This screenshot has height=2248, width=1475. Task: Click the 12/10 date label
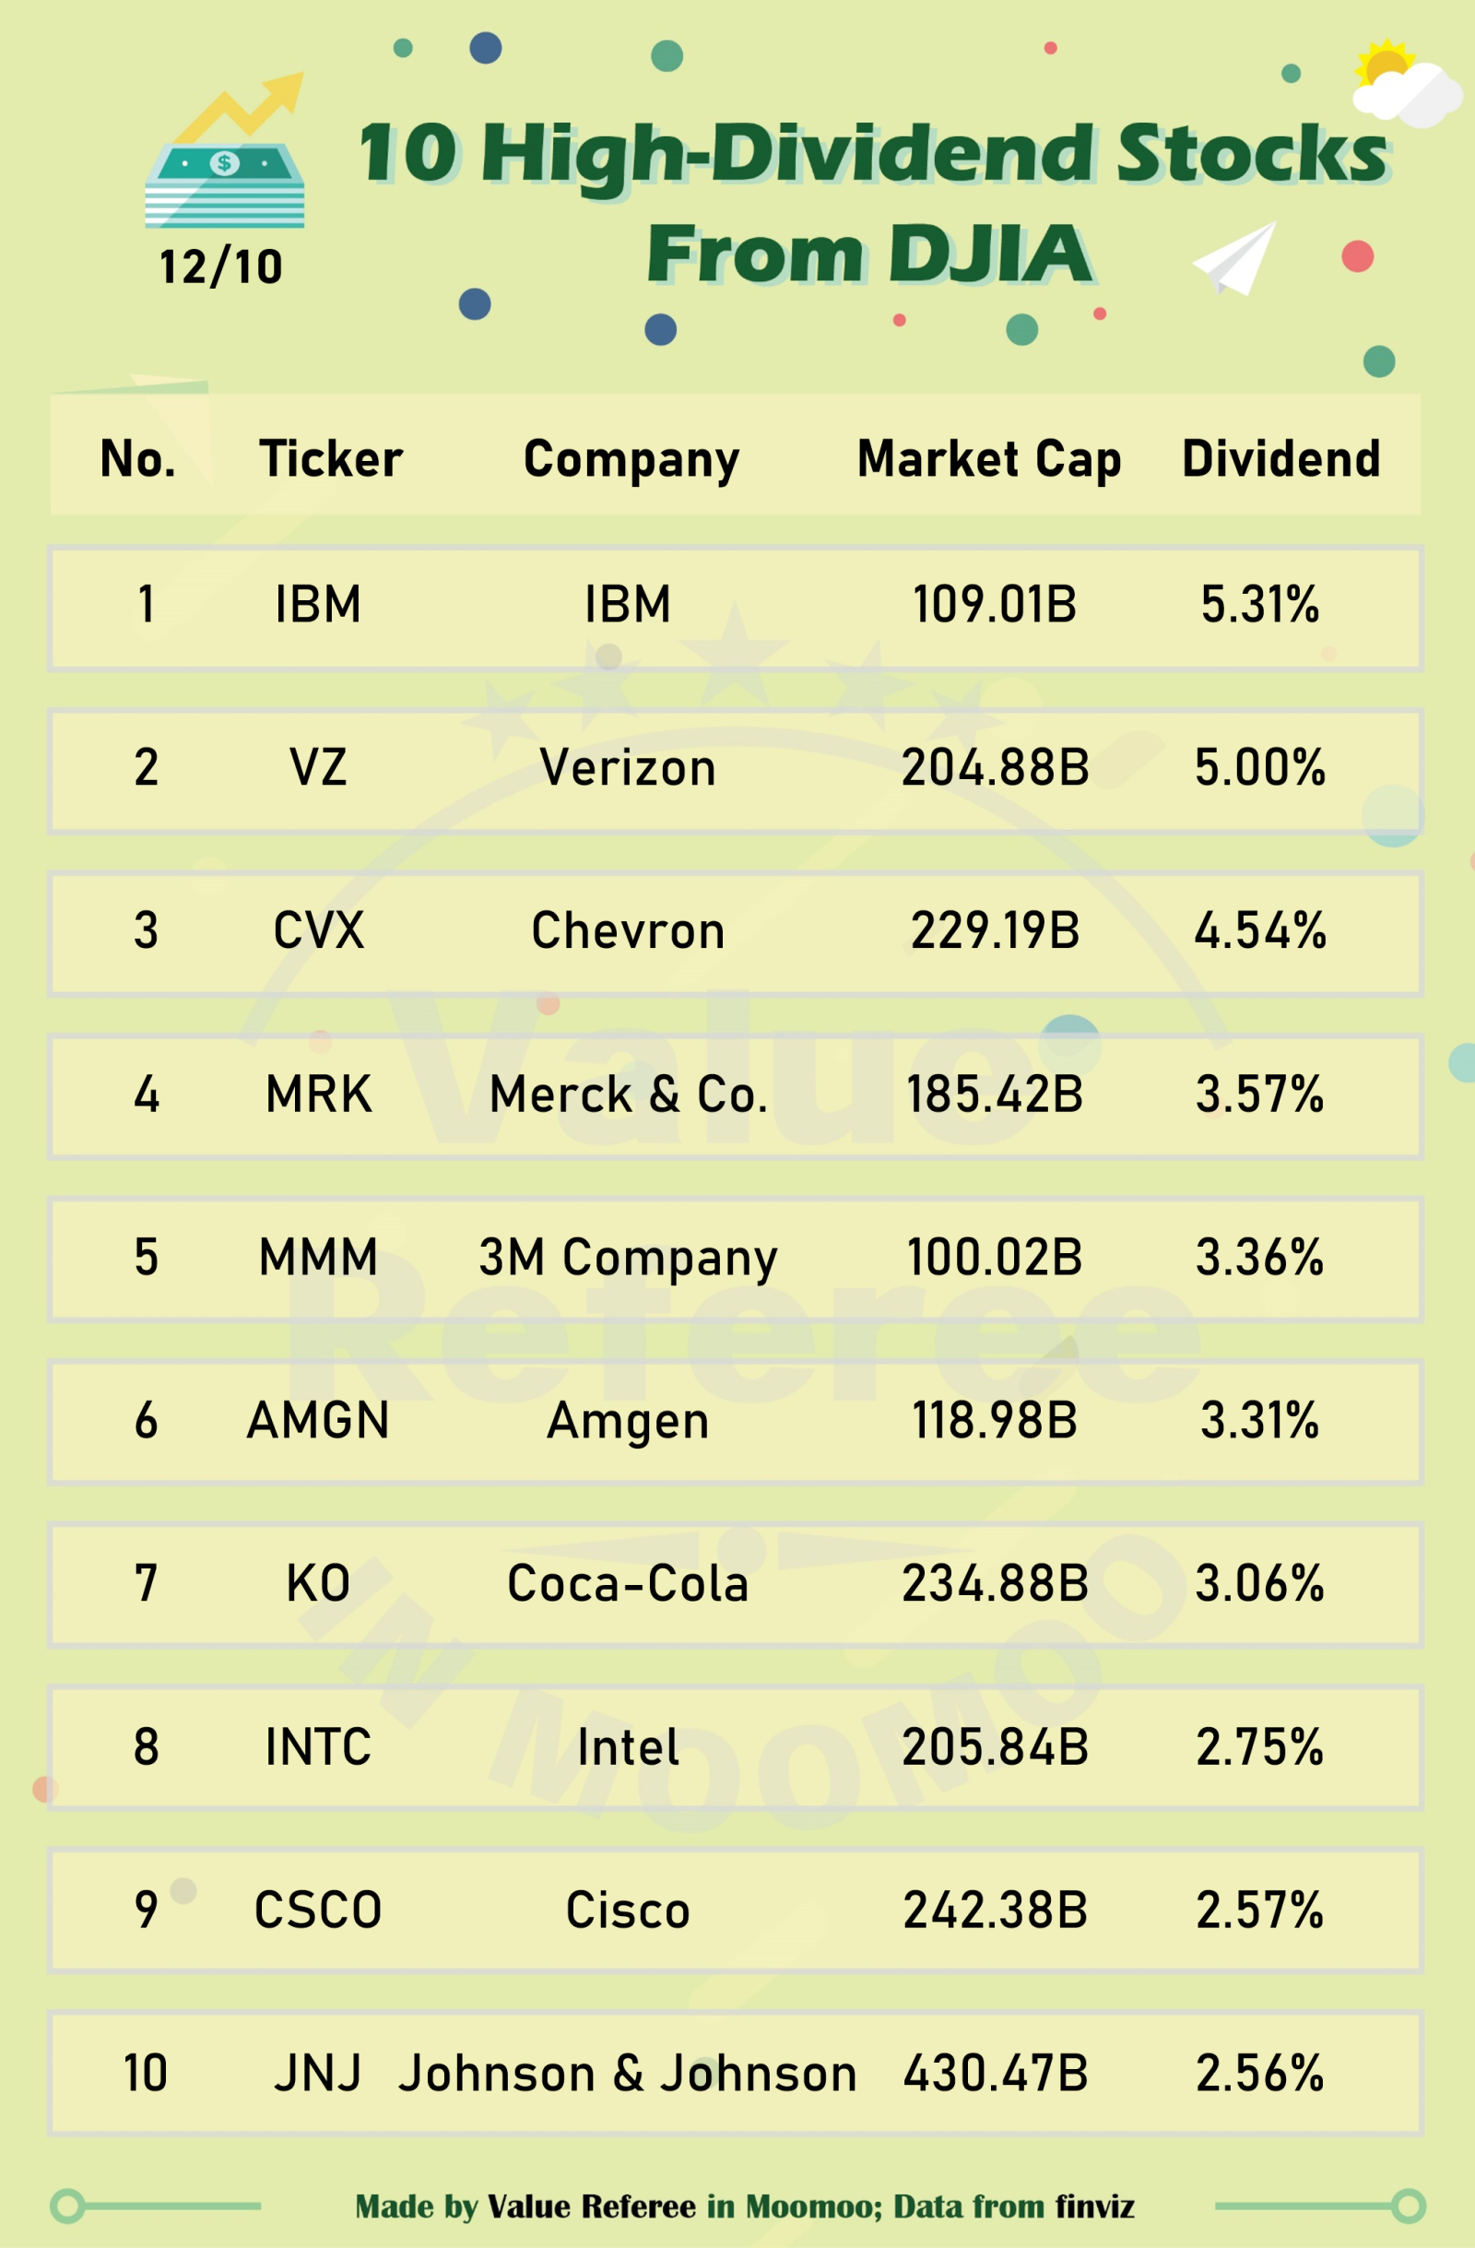click(x=221, y=267)
